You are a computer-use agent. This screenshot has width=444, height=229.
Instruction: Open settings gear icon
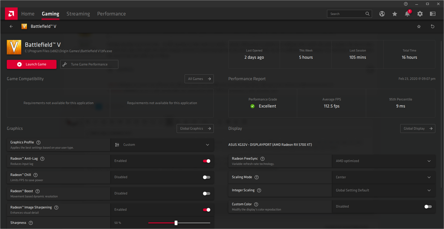420,14
